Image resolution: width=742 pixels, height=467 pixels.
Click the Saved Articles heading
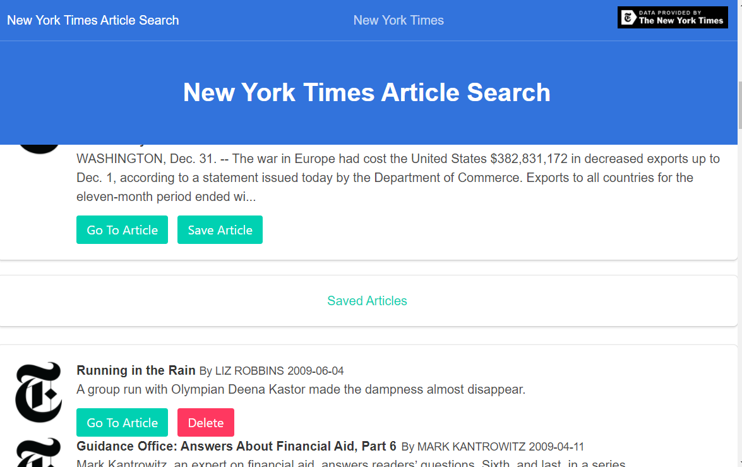pyautogui.click(x=368, y=301)
